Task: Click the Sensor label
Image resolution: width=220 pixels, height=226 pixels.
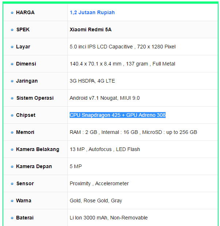Action: coord(25,183)
